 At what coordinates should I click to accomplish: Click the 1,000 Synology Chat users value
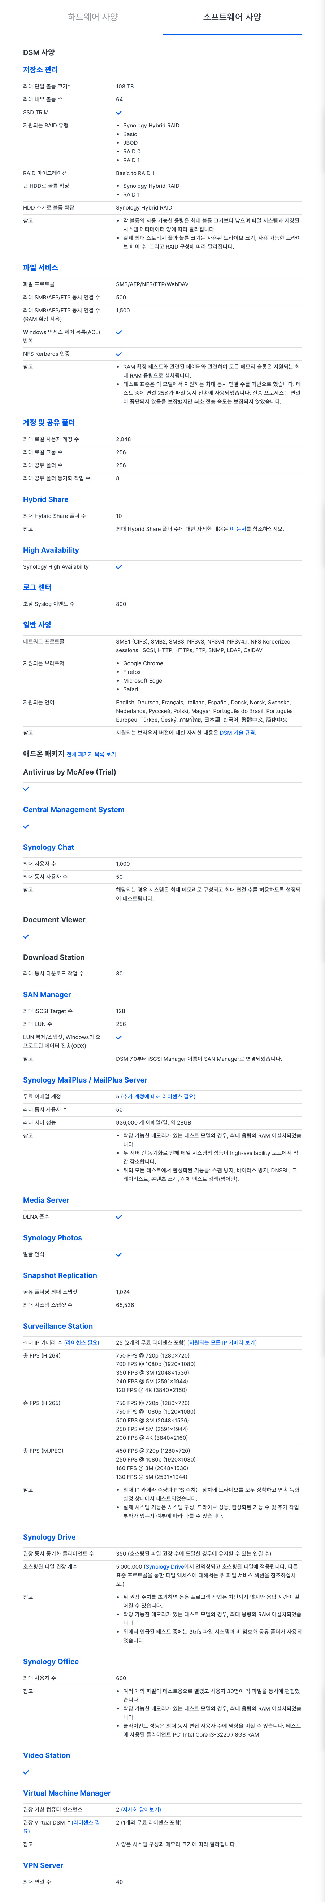(x=122, y=864)
